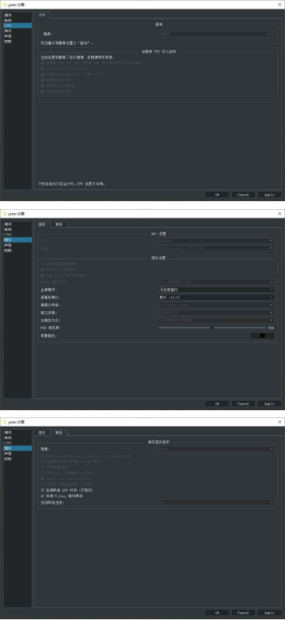
Task: Select 控制 in the sidebar of the API 设置 window
Action: pyautogui.click(x=8, y=251)
